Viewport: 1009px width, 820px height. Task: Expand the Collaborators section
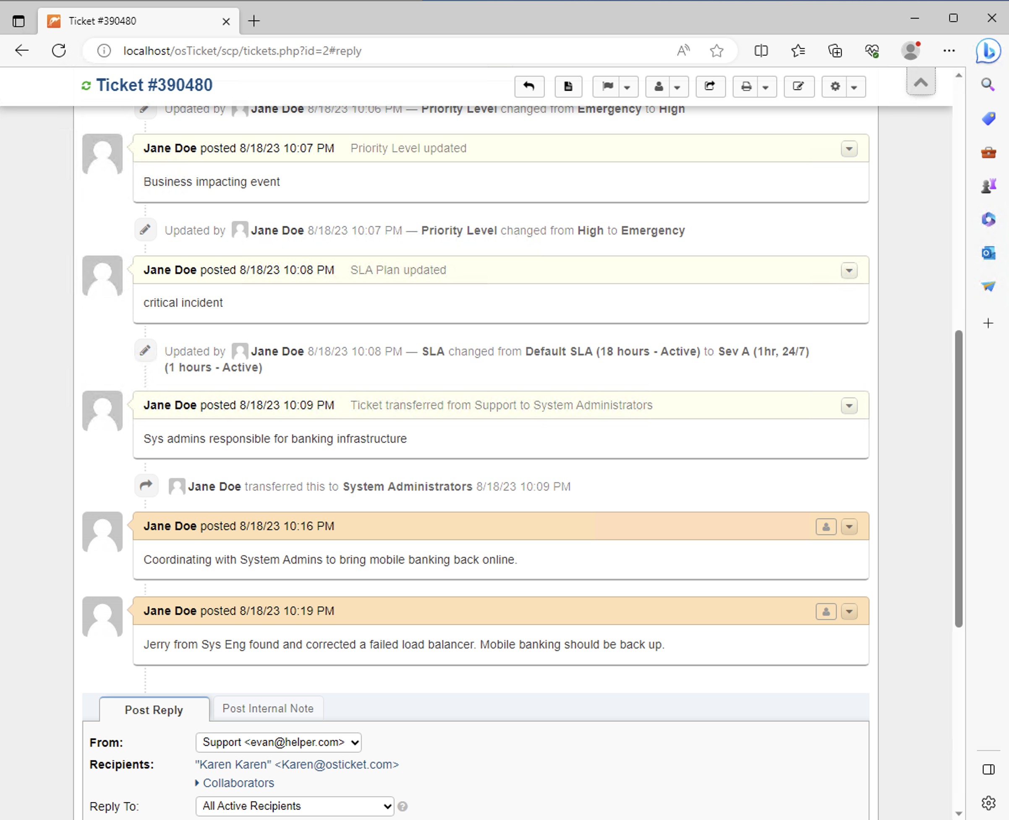coord(238,783)
